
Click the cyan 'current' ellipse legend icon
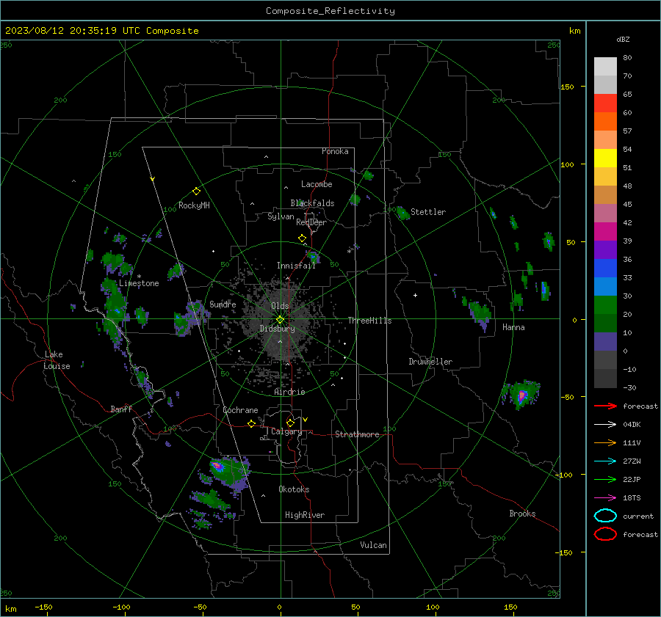pyautogui.click(x=605, y=516)
